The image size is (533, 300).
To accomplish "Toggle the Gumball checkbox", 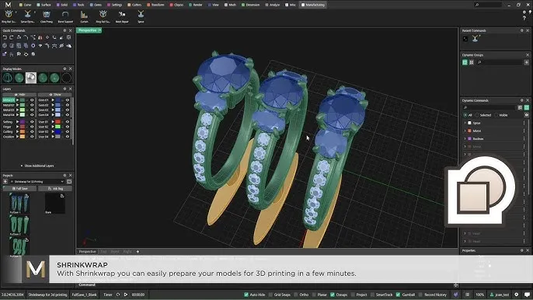I will point(398,295).
